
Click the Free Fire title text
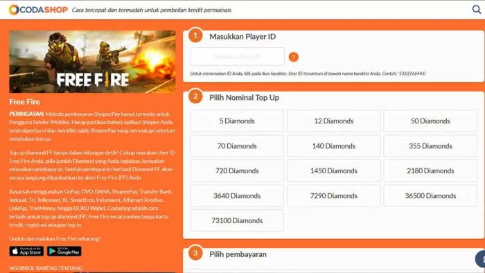25,102
